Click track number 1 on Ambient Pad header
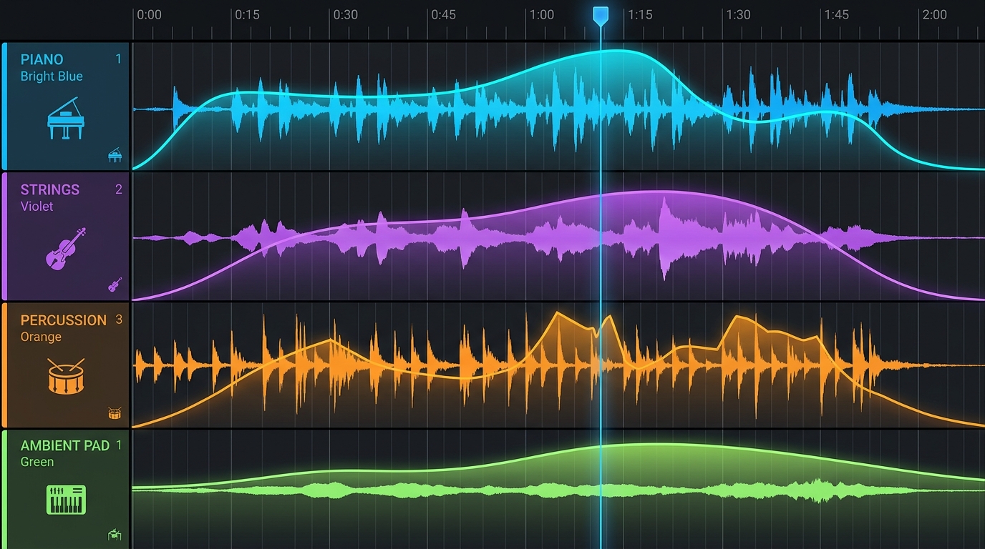The height and width of the screenshot is (549, 985). point(119,445)
